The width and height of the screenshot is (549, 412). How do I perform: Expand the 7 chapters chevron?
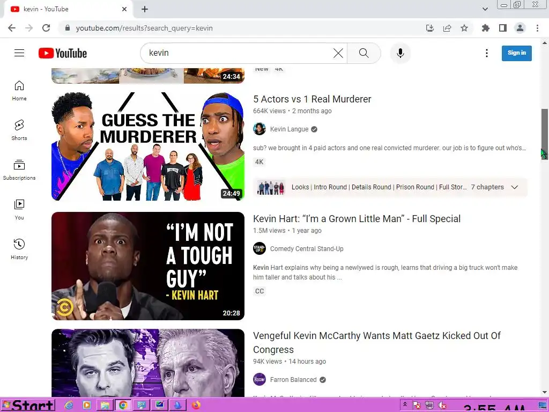pos(514,187)
